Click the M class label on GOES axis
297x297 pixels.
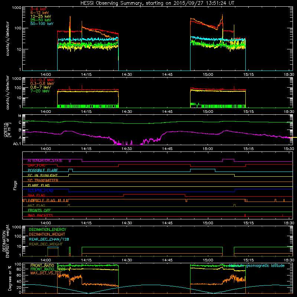click(x=20, y=116)
